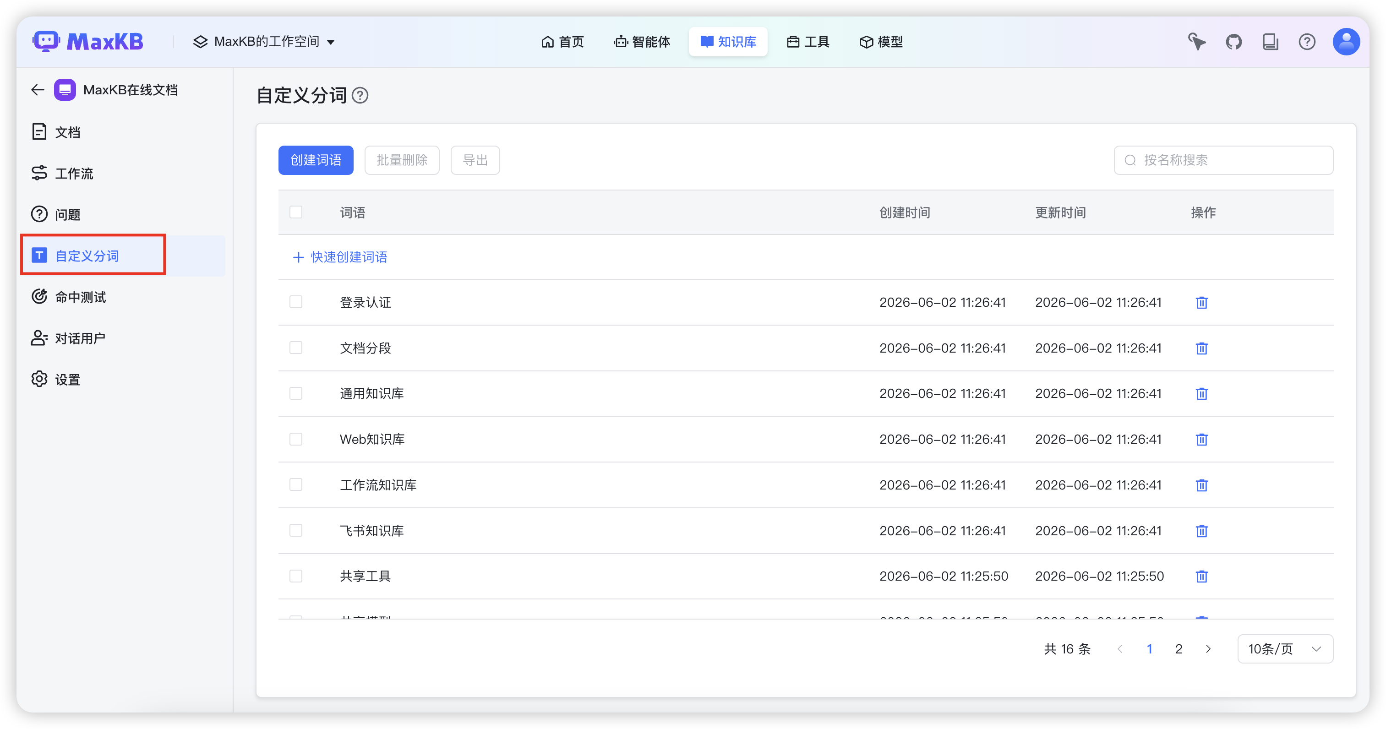Click the 更新时间 column header
1386x729 pixels.
[1060, 212]
